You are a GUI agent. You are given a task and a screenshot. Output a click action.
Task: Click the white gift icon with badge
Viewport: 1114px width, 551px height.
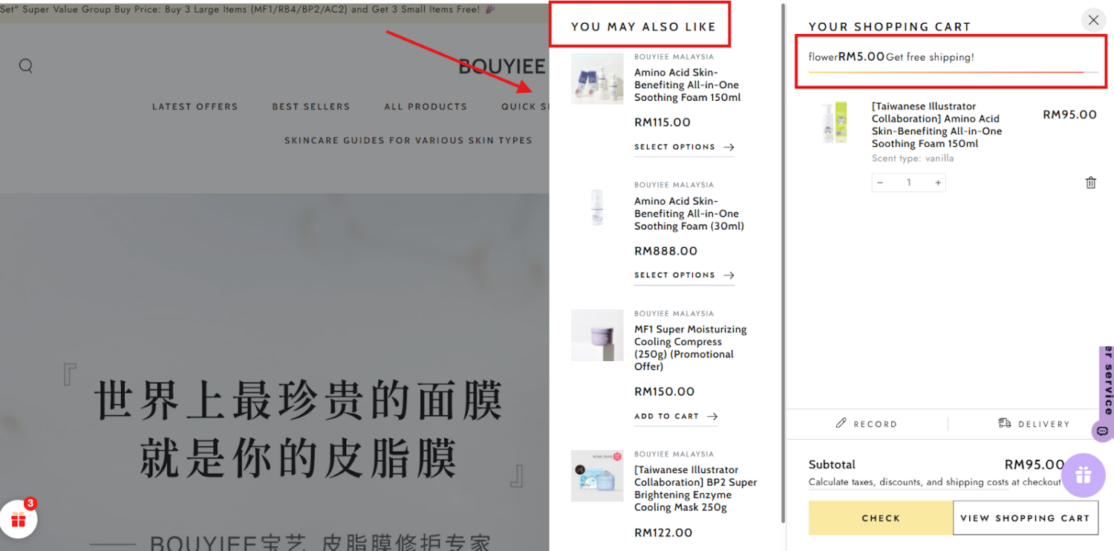[x=19, y=519]
